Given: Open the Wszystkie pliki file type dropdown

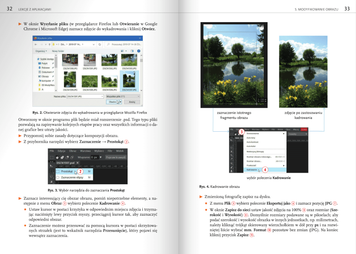Looking at the screenshot, I should [123, 96].
